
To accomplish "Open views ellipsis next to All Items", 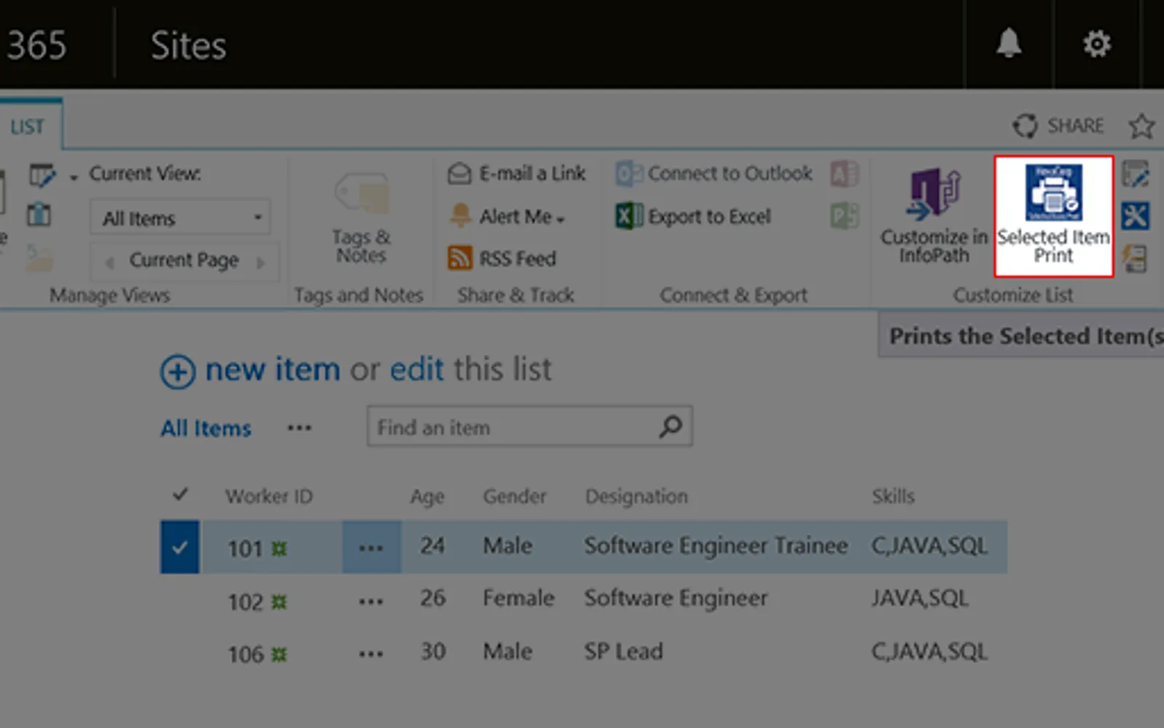I will (x=299, y=428).
